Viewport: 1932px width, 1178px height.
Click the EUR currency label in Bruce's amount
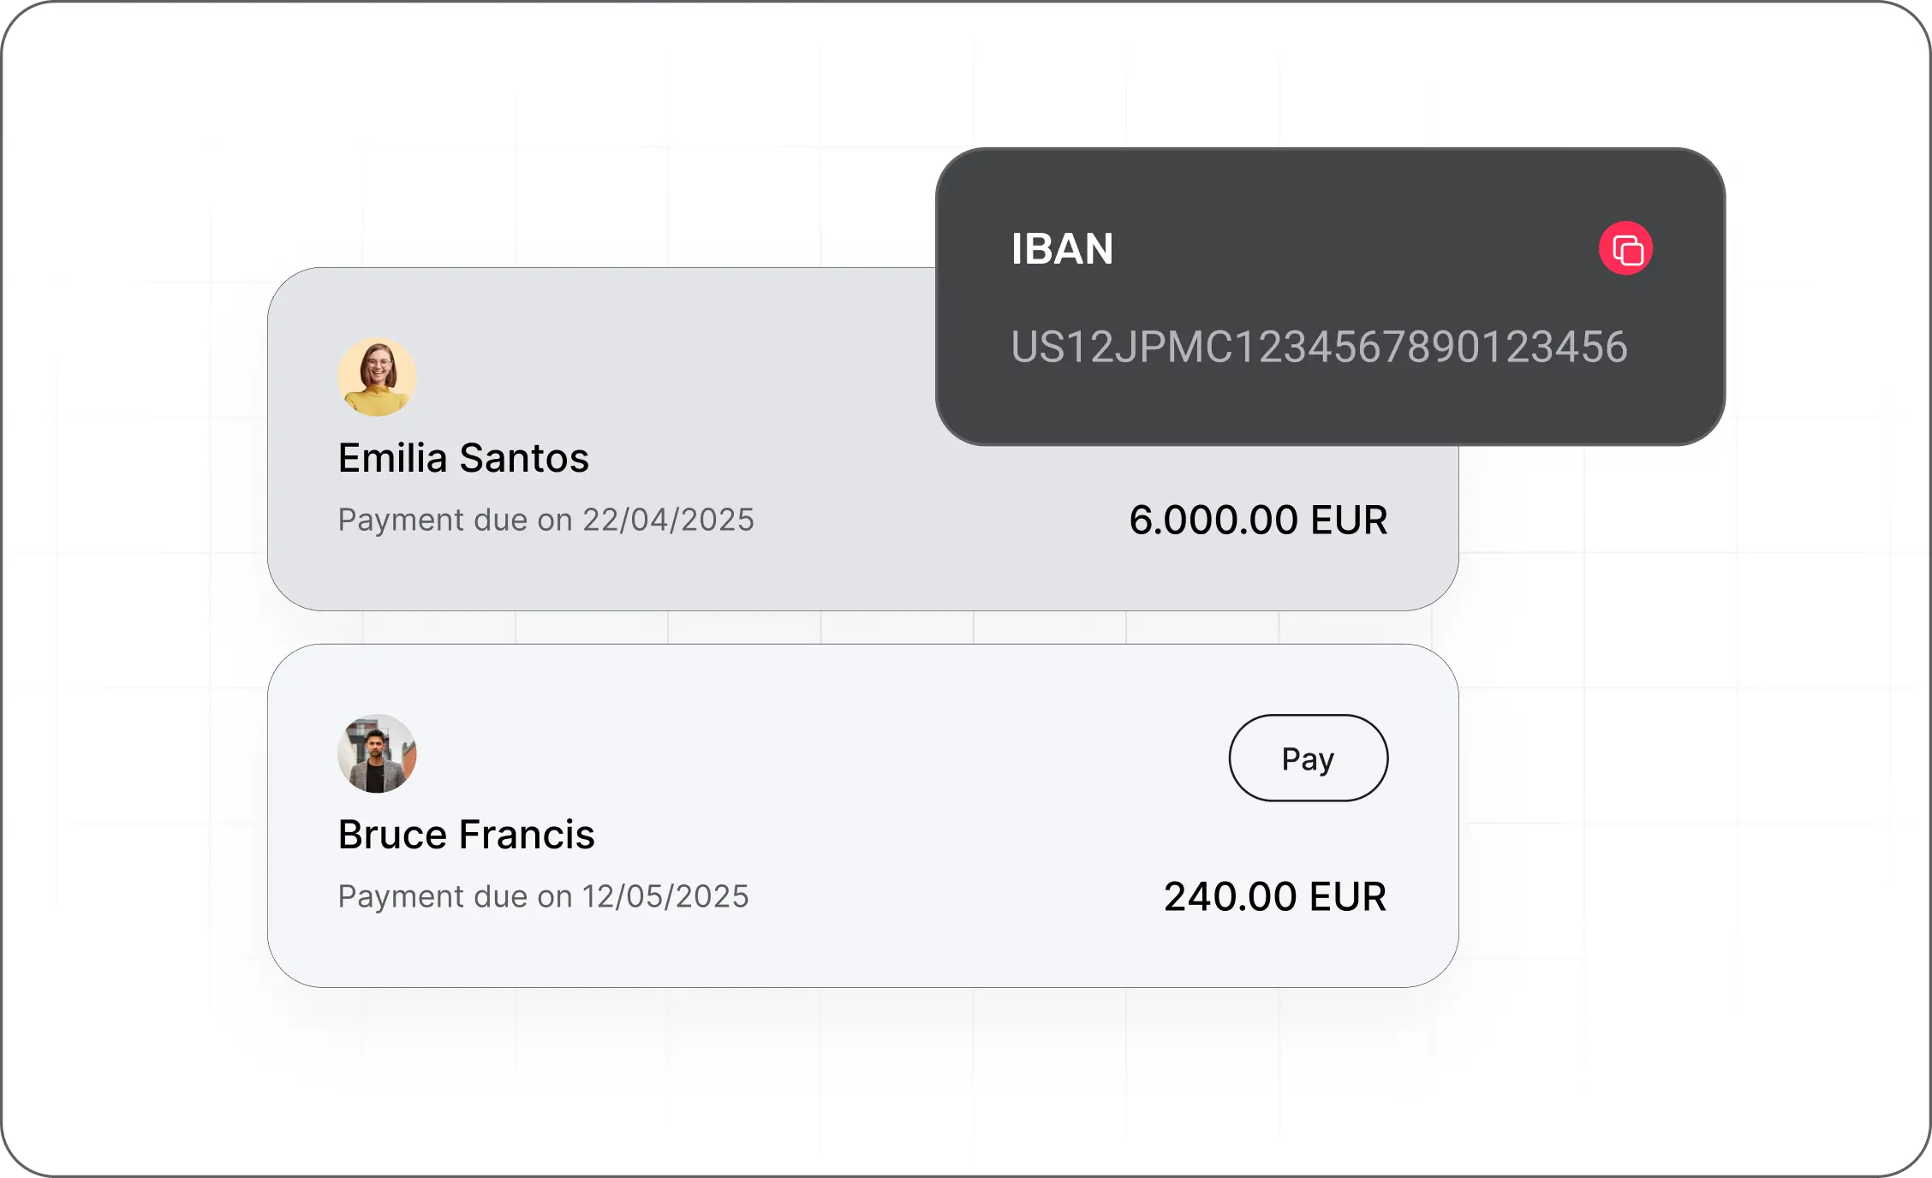click(1348, 897)
